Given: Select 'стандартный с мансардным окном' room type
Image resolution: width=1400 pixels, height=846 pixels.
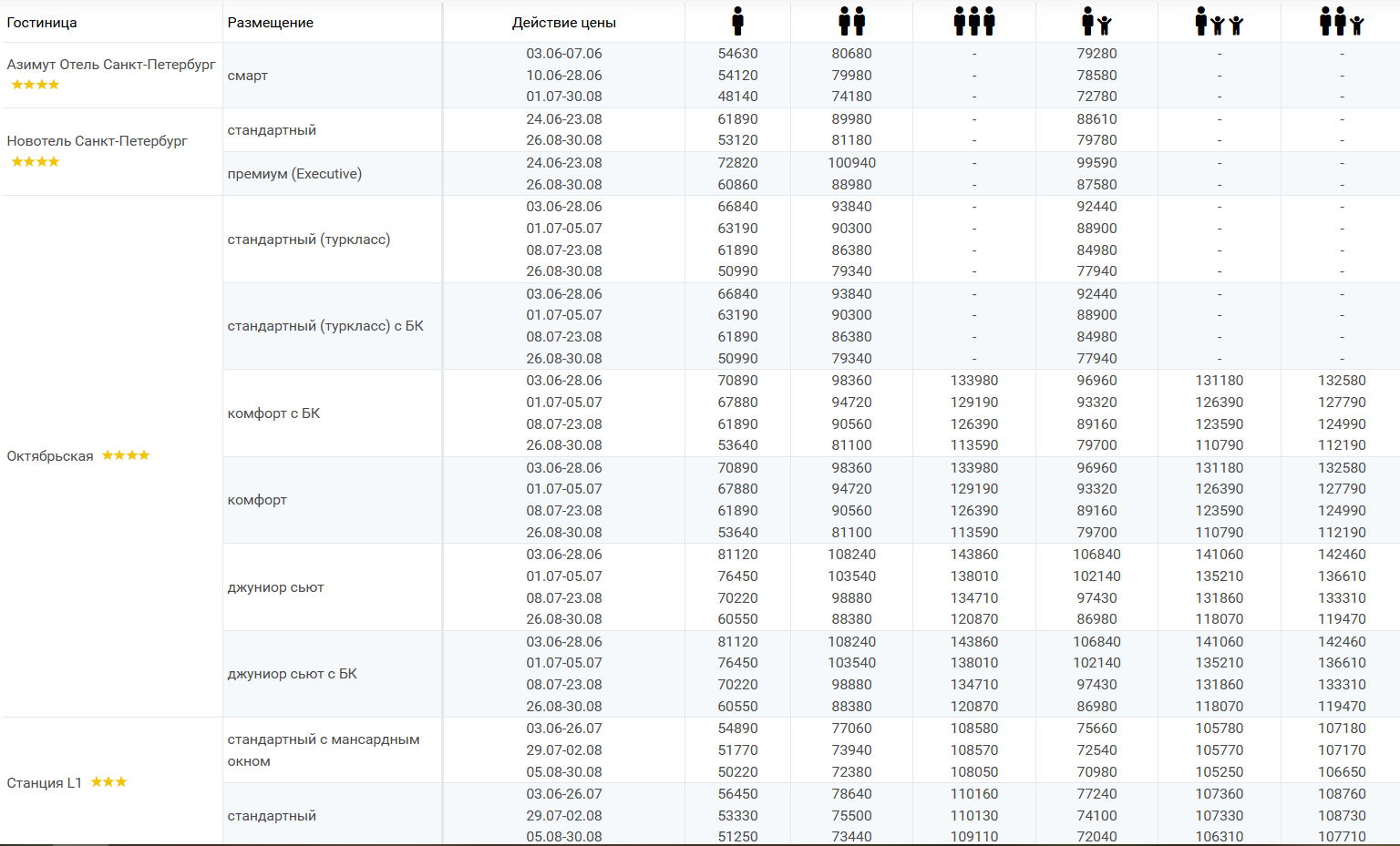Looking at the screenshot, I should (x=324, y=750).
